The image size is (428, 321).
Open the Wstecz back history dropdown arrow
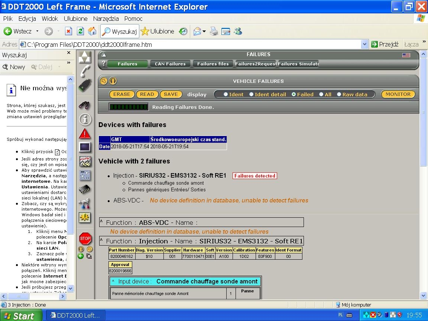(x=38, y=31)
